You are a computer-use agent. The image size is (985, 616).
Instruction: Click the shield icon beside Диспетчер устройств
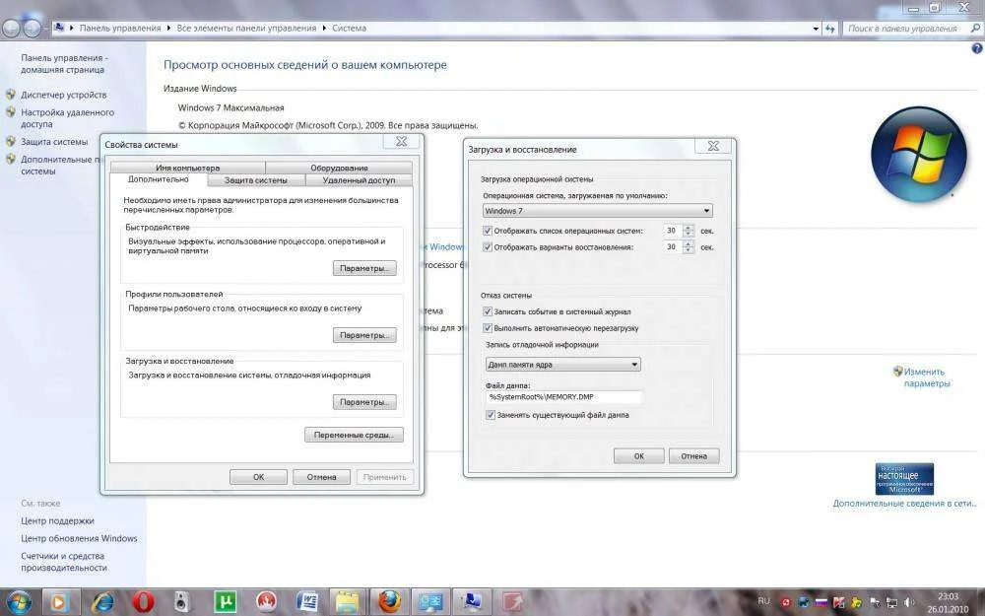point(11,95)
